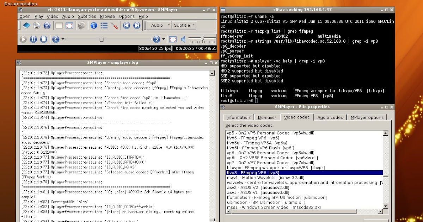Click the '800x450 25 fps' status text
Screen dimensions: 423x222
click(155, 49)
